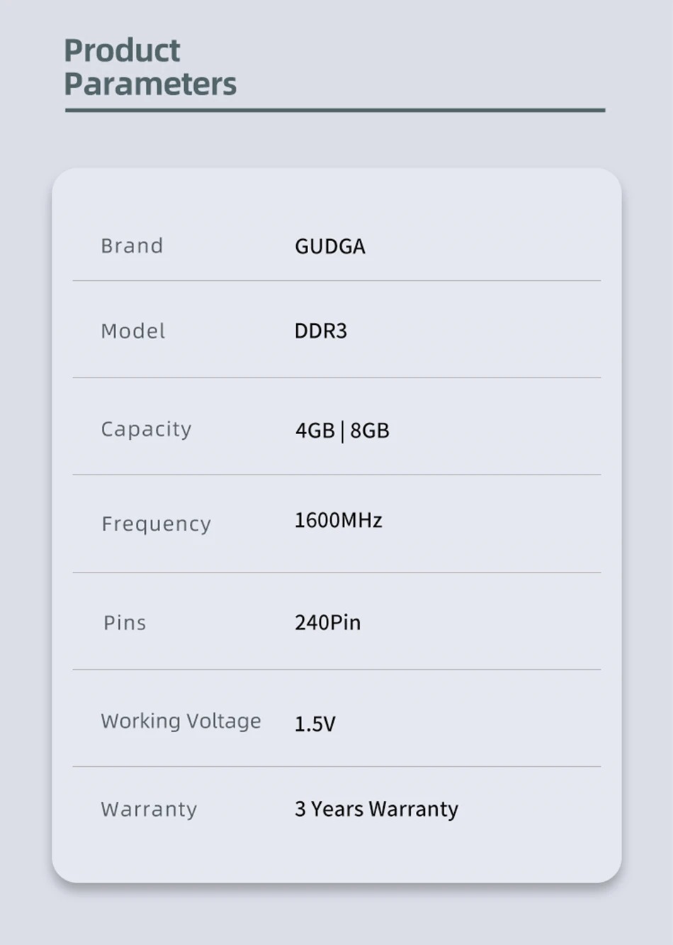Click the 4GB capacity option
Screen dimensions: 673x945
click(x=315, y=430)
